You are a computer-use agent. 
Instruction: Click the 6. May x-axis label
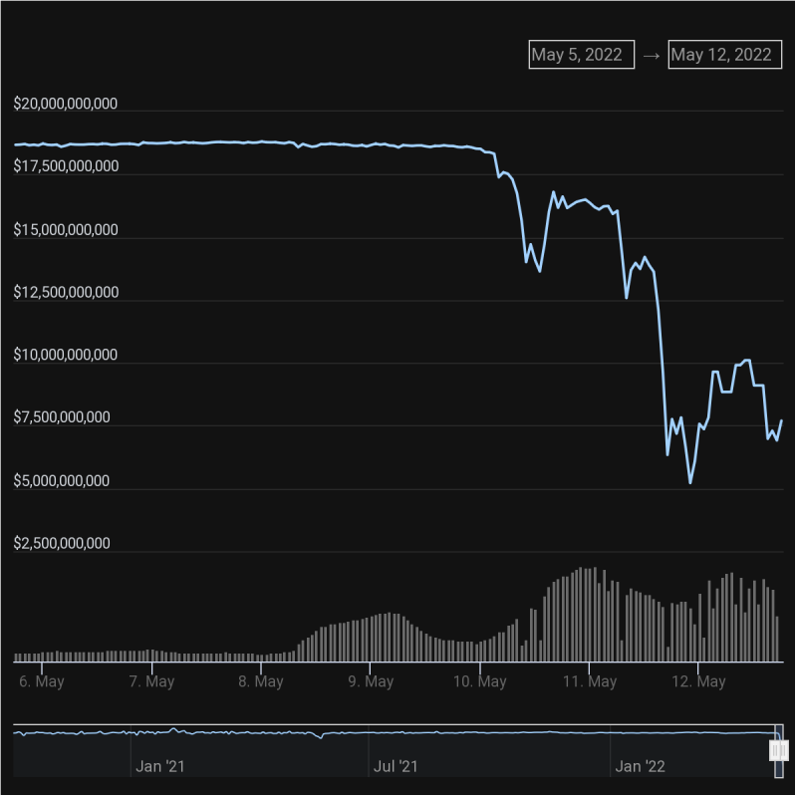pos(42,681)
